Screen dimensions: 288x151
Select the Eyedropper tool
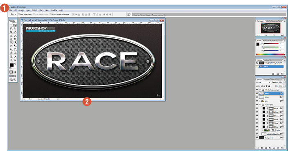tap(15, 56)
